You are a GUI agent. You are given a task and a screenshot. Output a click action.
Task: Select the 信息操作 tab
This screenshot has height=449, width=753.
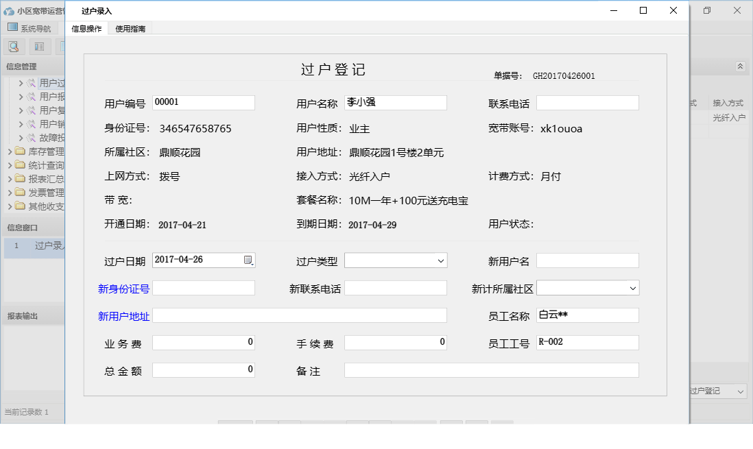coord(86,29)
